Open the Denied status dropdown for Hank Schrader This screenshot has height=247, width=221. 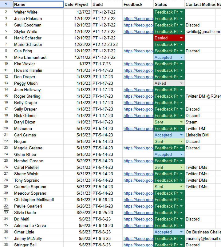pos(181,38)
